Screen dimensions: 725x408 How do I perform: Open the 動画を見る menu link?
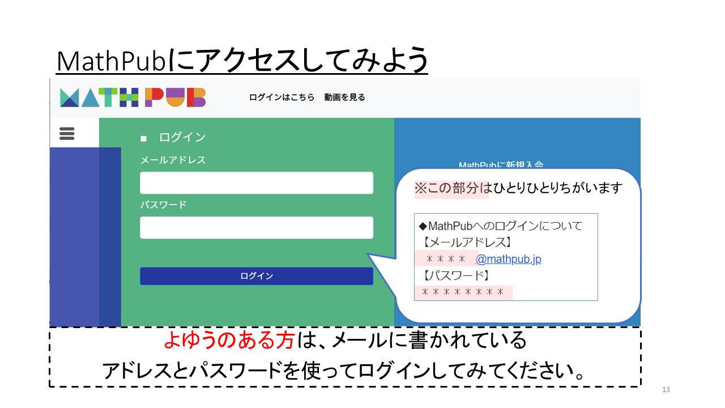(344, 97)
